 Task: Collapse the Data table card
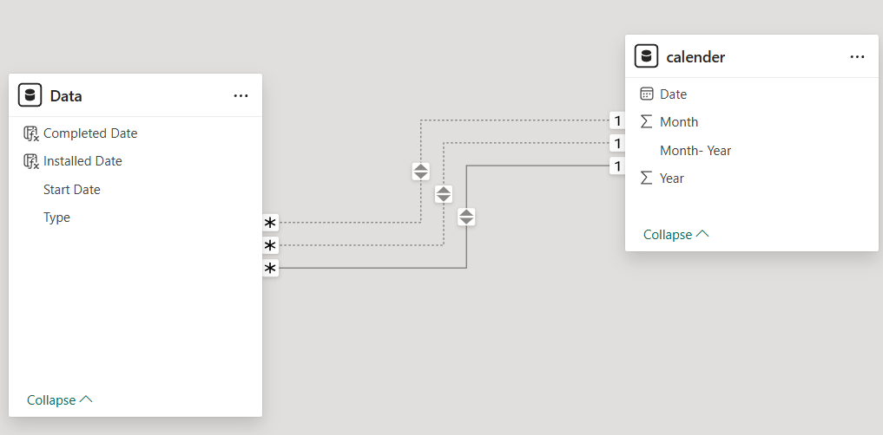60,399
